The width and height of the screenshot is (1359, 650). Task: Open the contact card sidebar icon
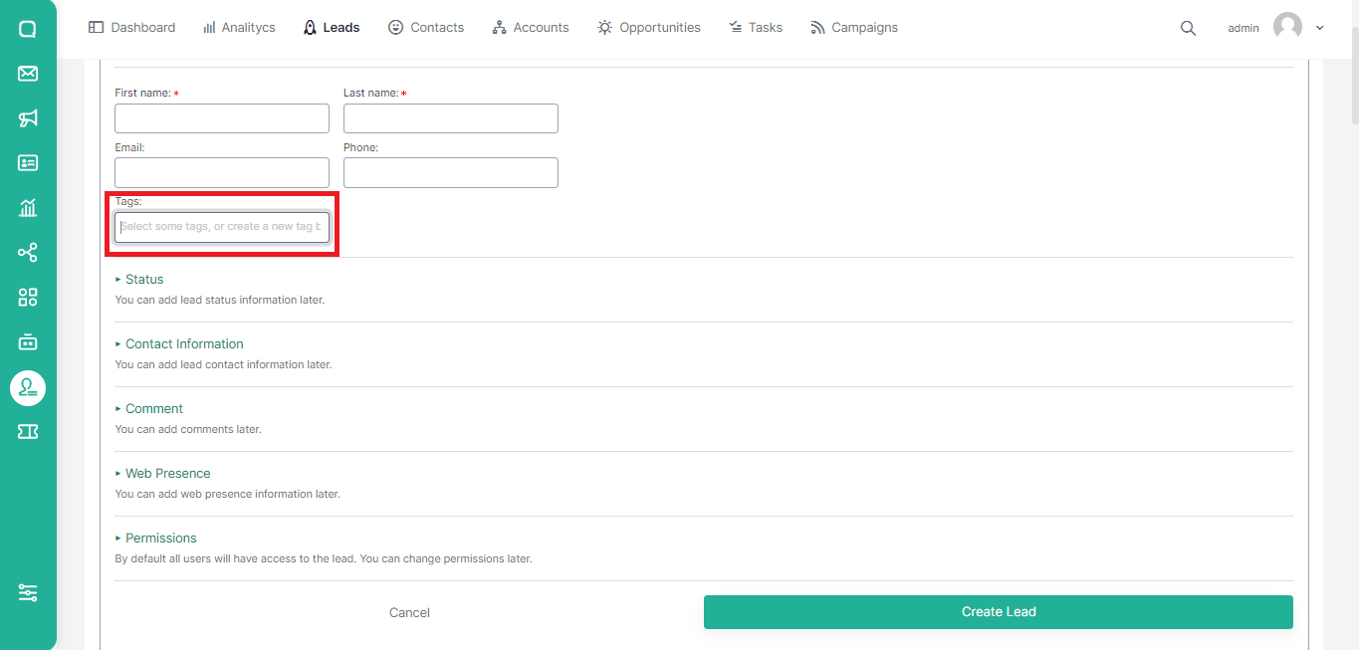(28, 163)
